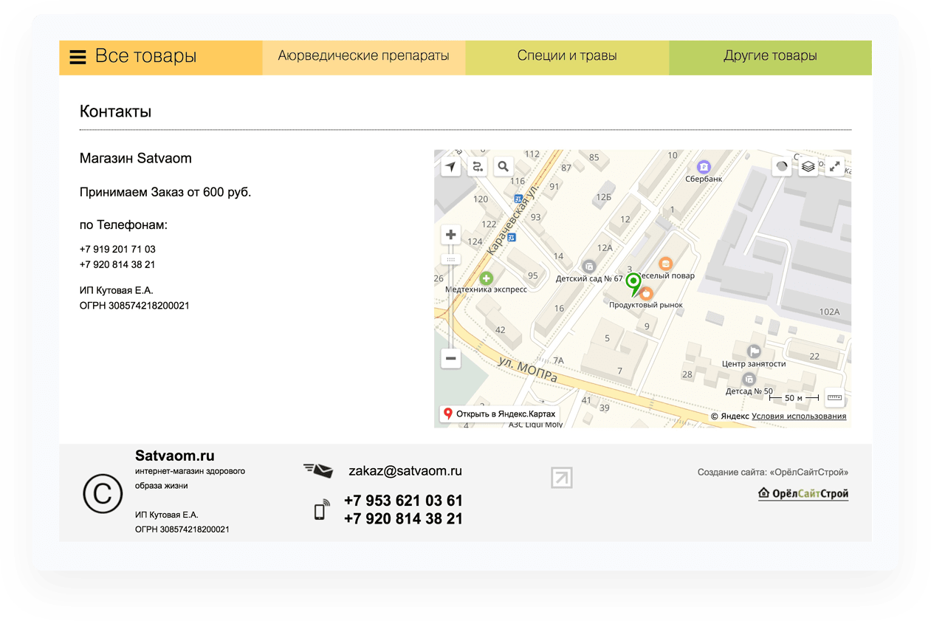Click the bus stop icon near house 116
This screenshot has width=931, height=621.
(518, 199)
